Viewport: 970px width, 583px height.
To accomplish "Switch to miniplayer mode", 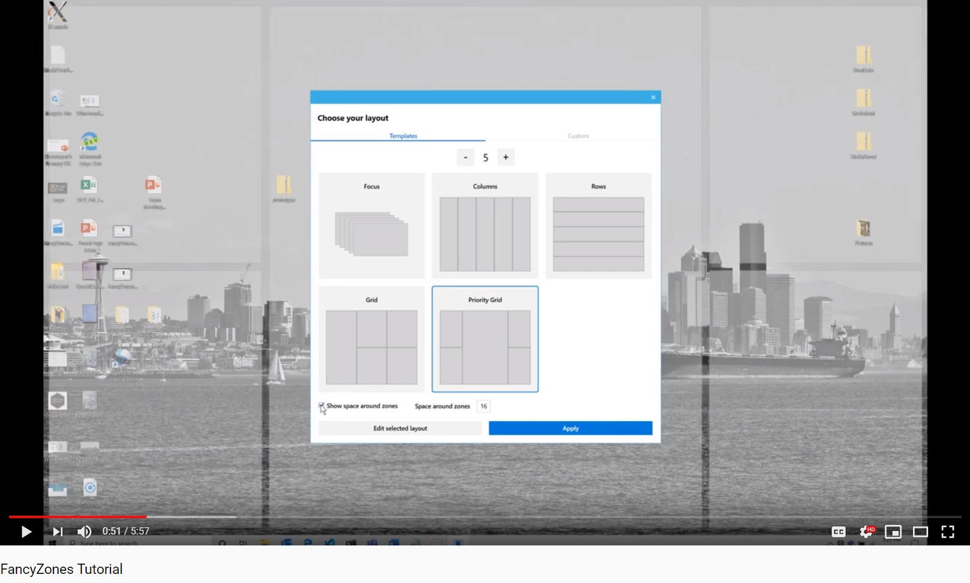I will point(893,531).
